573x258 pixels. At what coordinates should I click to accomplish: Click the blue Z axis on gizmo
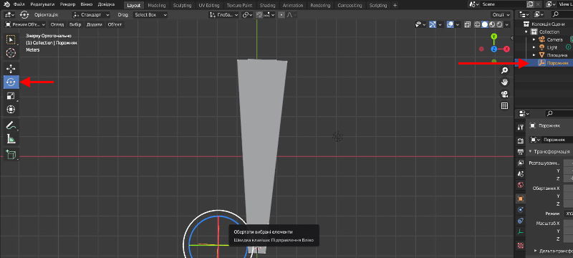click(493, 49)
